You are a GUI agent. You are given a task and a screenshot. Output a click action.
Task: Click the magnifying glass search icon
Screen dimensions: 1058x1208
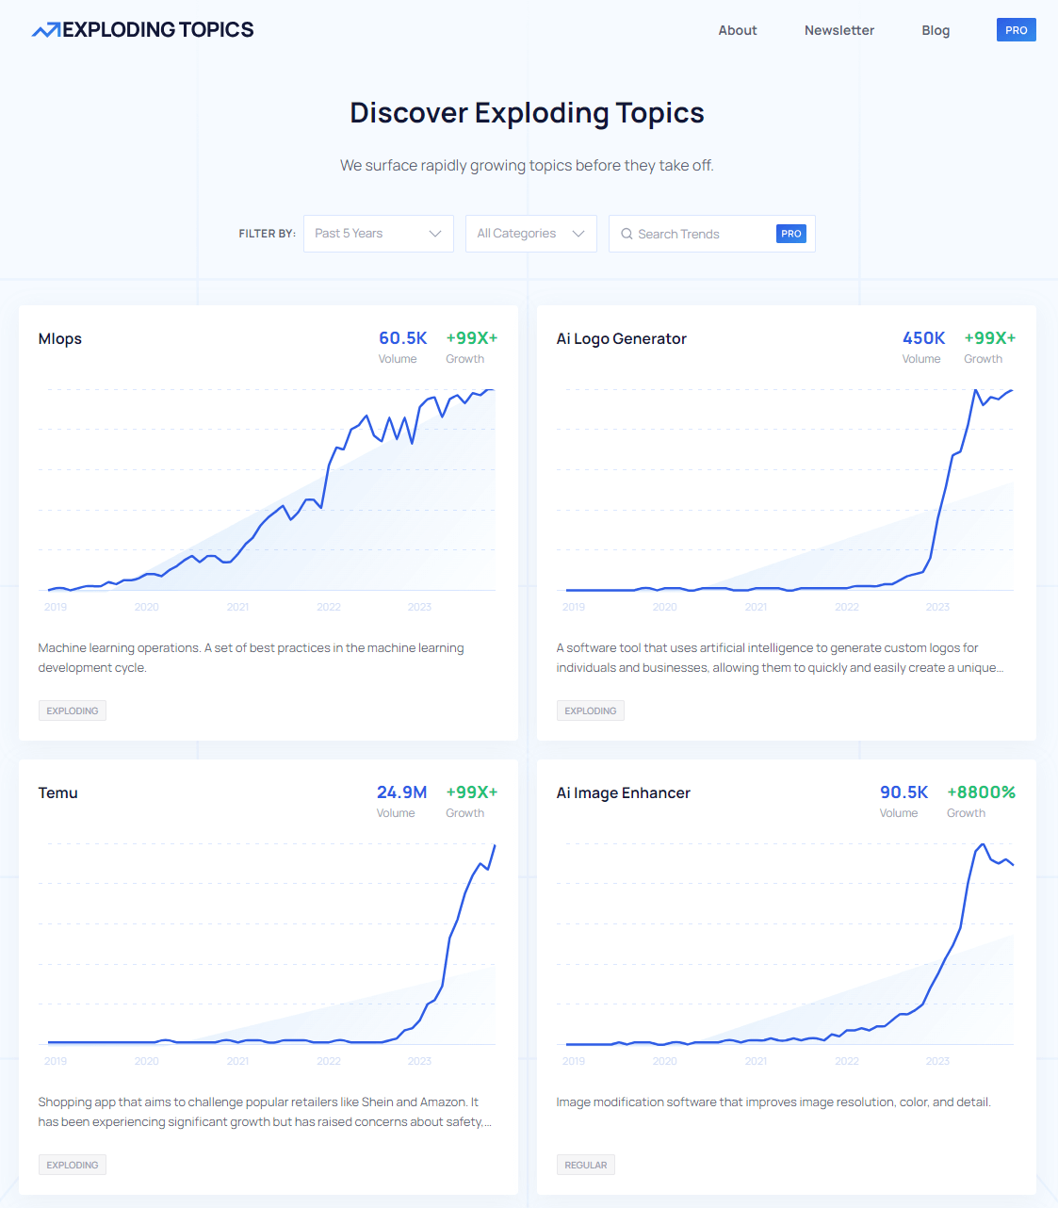click(x=627, y=234)
